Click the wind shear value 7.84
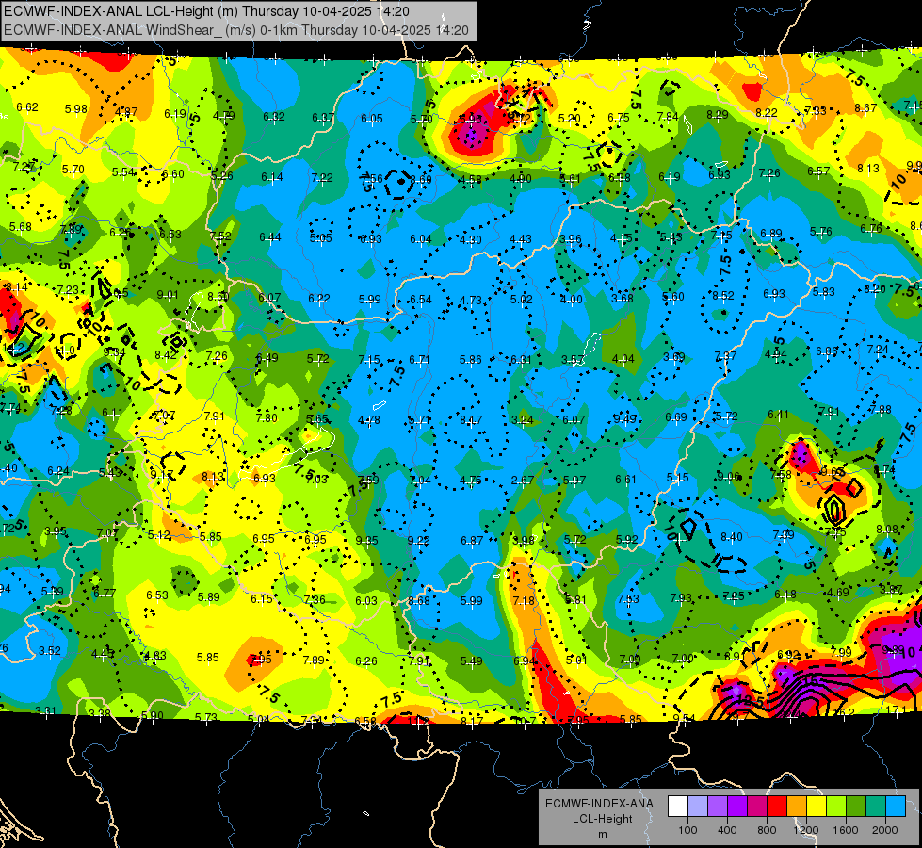The width and height of the screenshot is (922, 848). coord(668,117)
